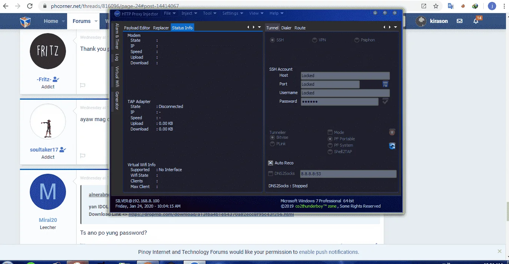
Task: Click the round orange icon beside Mode
Action: [x=392, y=132]
